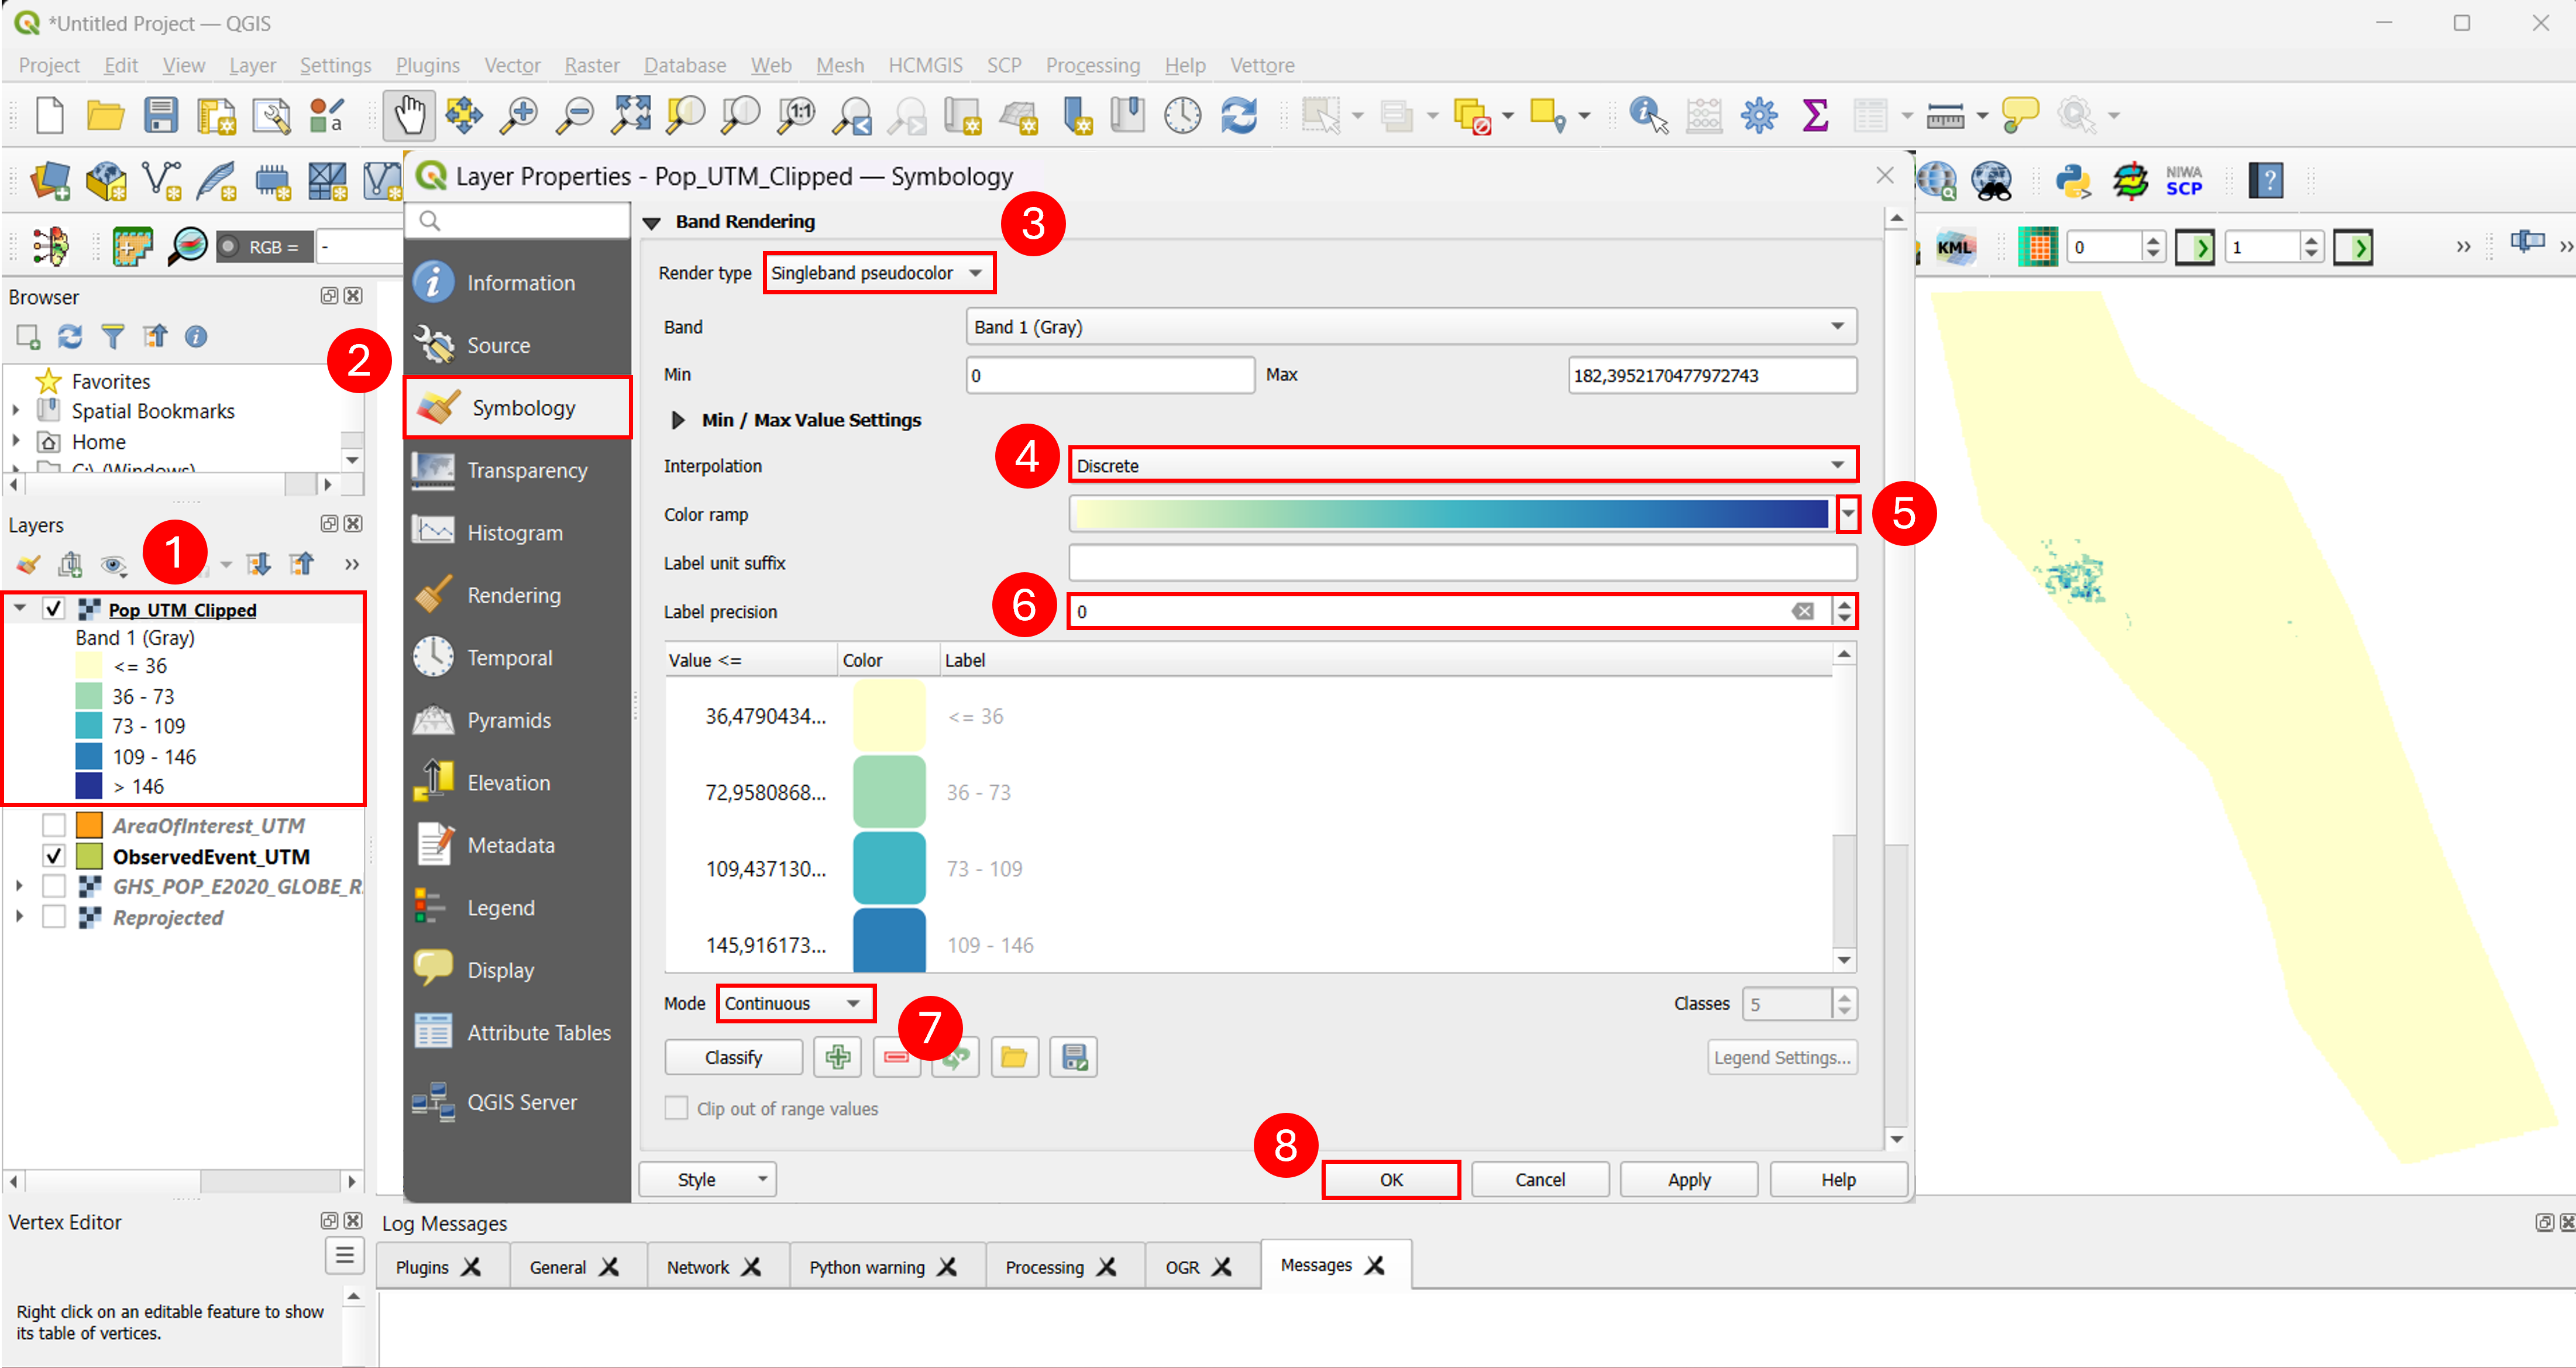The image size is (2576, 1368).
Task: Click the Cancel button
Action: [1540, 1180]
